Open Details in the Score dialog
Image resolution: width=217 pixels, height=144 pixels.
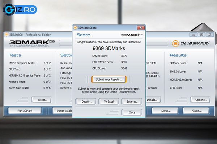86,102
